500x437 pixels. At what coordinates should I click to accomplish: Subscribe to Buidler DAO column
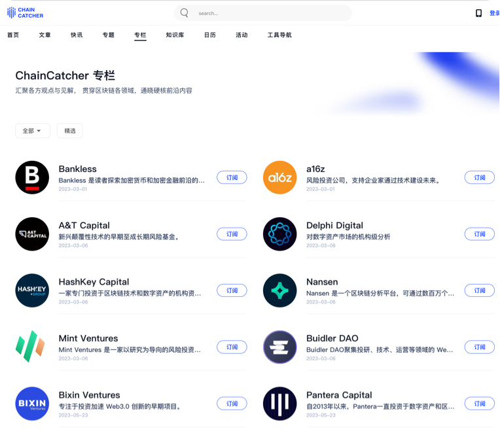click(479, 347)
